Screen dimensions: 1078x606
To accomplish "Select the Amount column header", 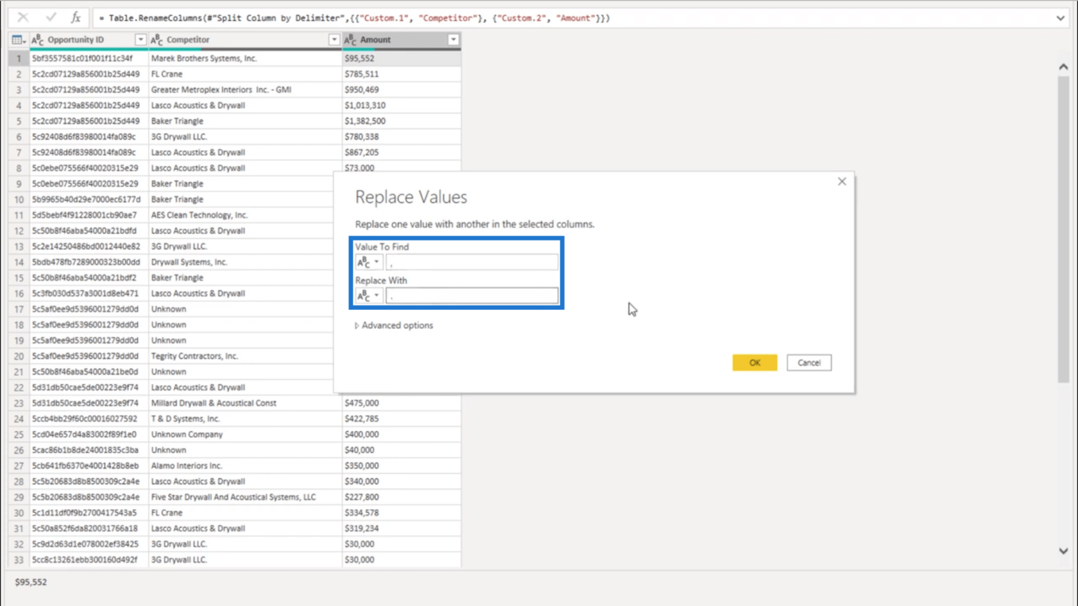I will coord(401,40).
